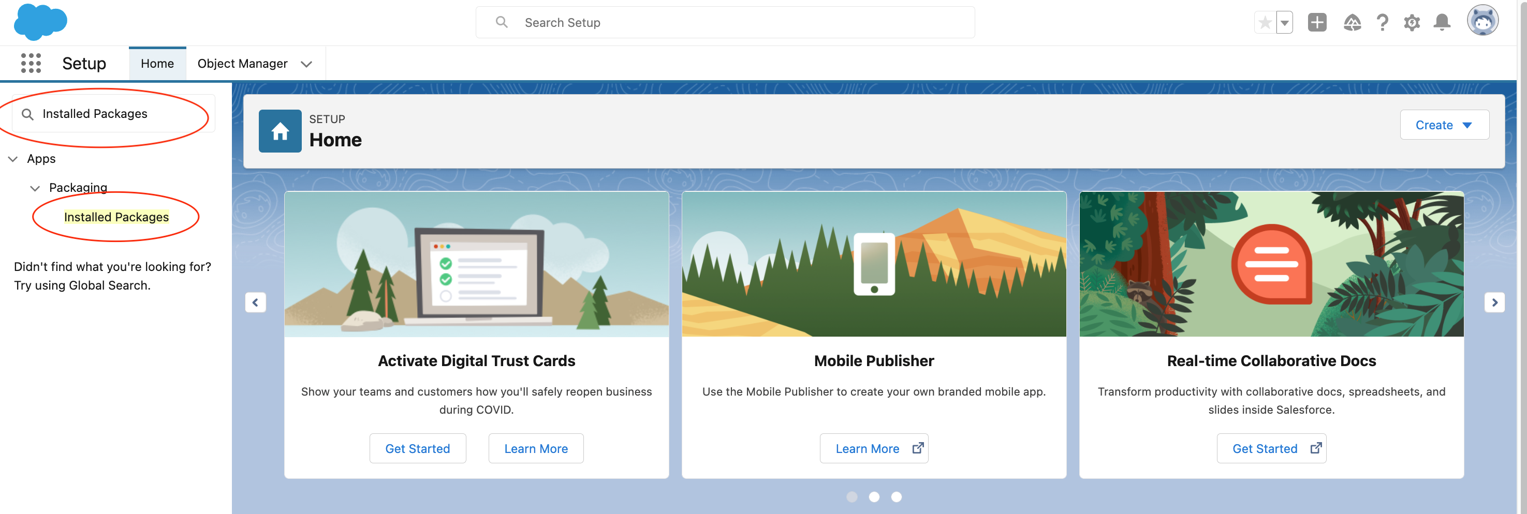The image size is (1527, 514).
Task: Click the Real-time Collaborative Docs image
Action: coord(1271,264)
